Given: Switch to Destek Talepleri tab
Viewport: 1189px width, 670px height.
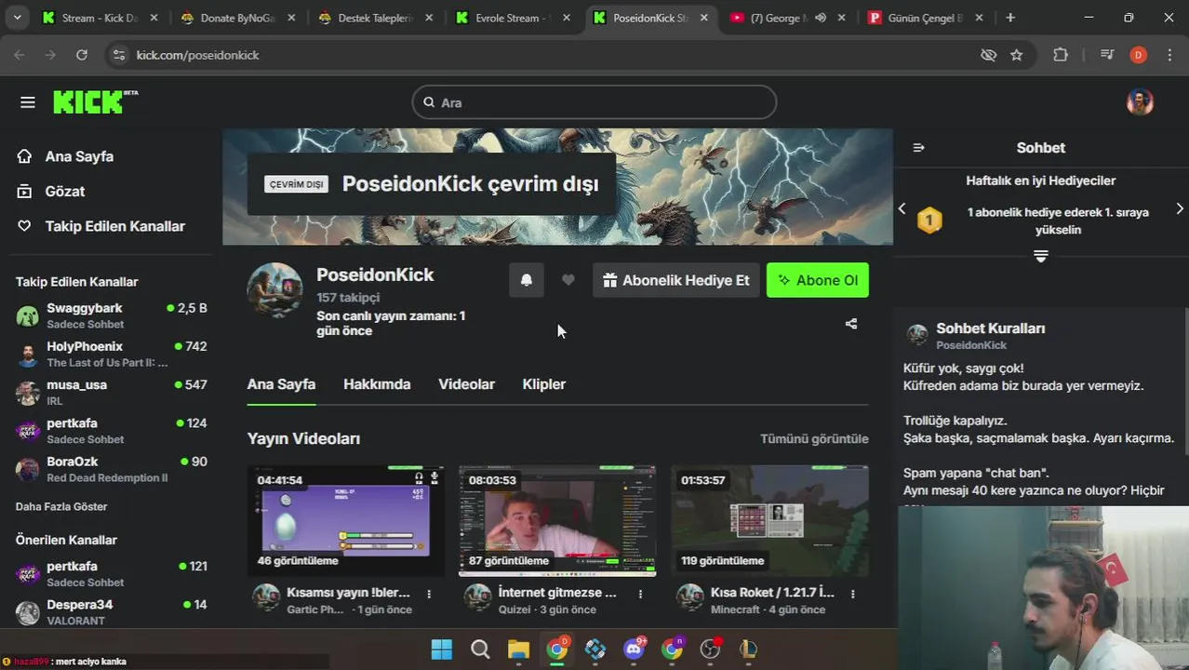Looking at the screenshot, I should coord(374,18).
